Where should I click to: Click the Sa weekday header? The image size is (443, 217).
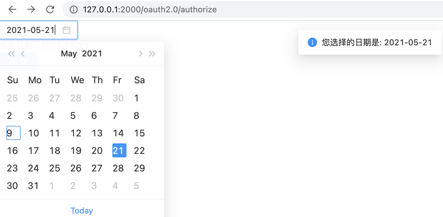click(139, 80)
